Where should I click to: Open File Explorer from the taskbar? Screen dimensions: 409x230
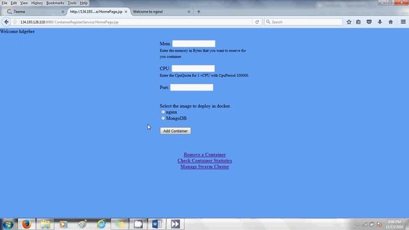[45, 224]
